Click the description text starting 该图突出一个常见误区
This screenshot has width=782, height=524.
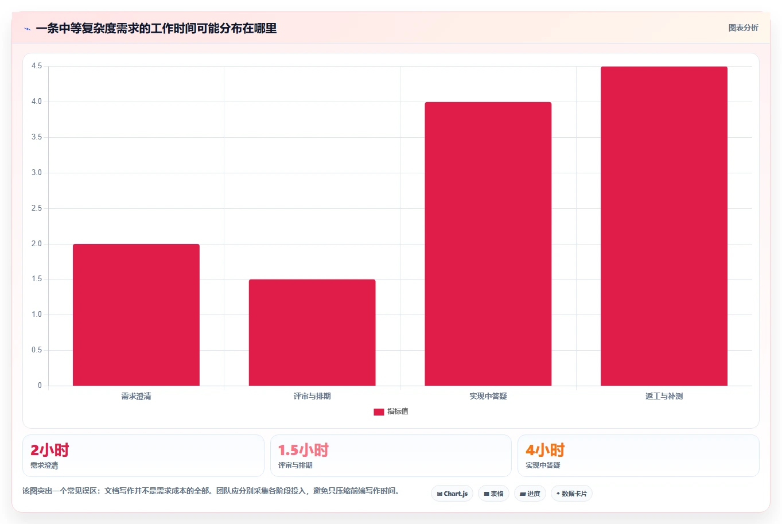point(211,491)
